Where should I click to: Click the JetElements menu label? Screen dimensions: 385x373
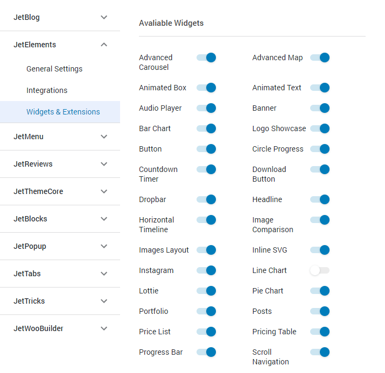(34, 45)
